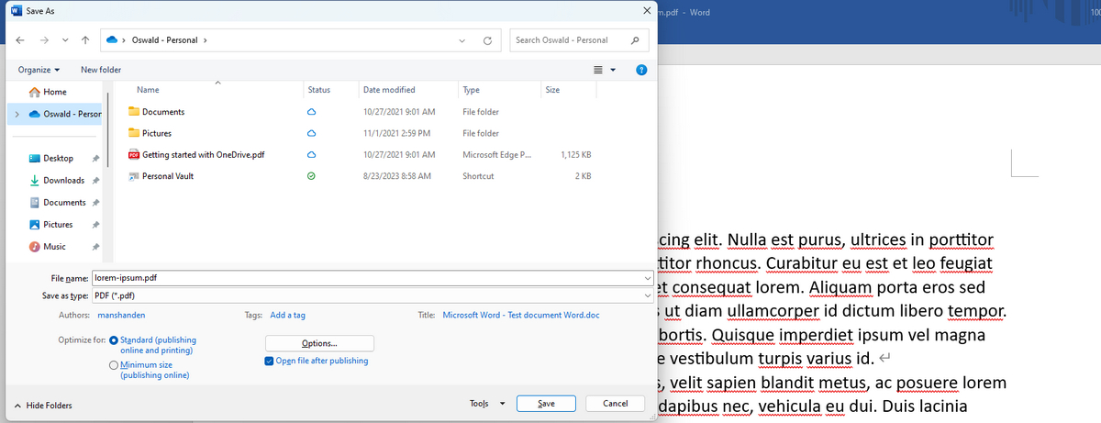
Task: Click New folder in the toolbar
Action: tap(101, 70)
